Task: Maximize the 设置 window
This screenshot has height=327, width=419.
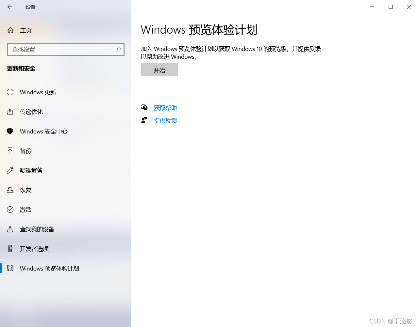Action: pyautogui.click(x=391, y=7)
